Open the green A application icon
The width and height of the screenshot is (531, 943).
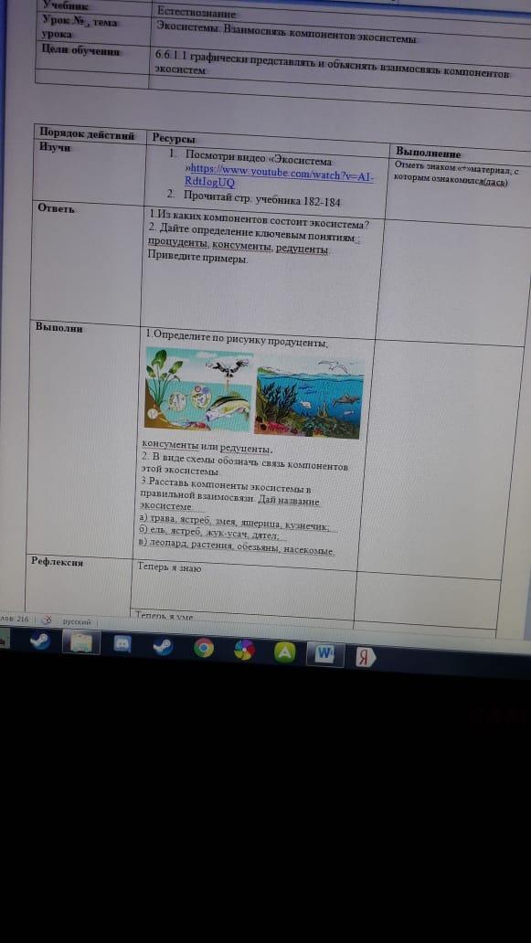click(285, 652)
